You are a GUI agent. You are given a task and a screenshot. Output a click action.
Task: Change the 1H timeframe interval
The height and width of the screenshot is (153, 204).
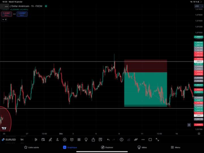(x=22, y=140)
